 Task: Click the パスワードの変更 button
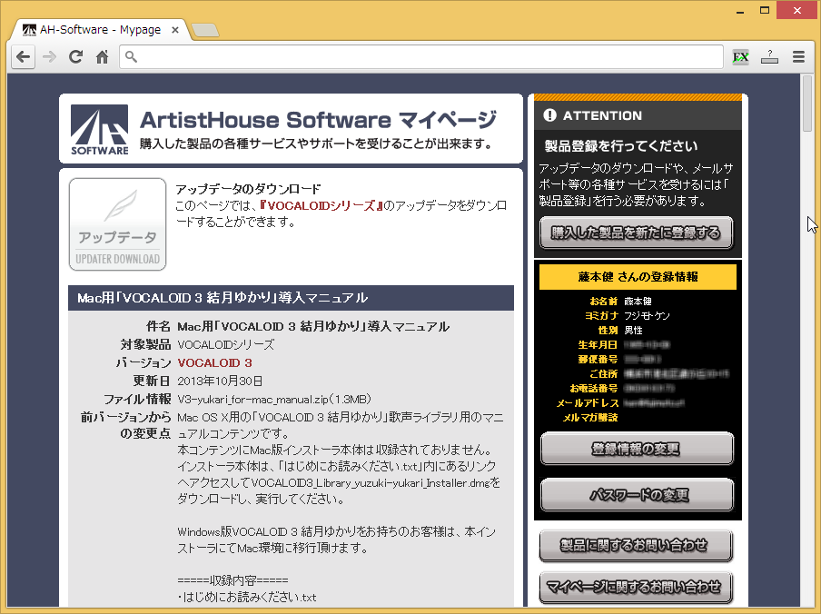pyautogui.click(x=637, y=495)
